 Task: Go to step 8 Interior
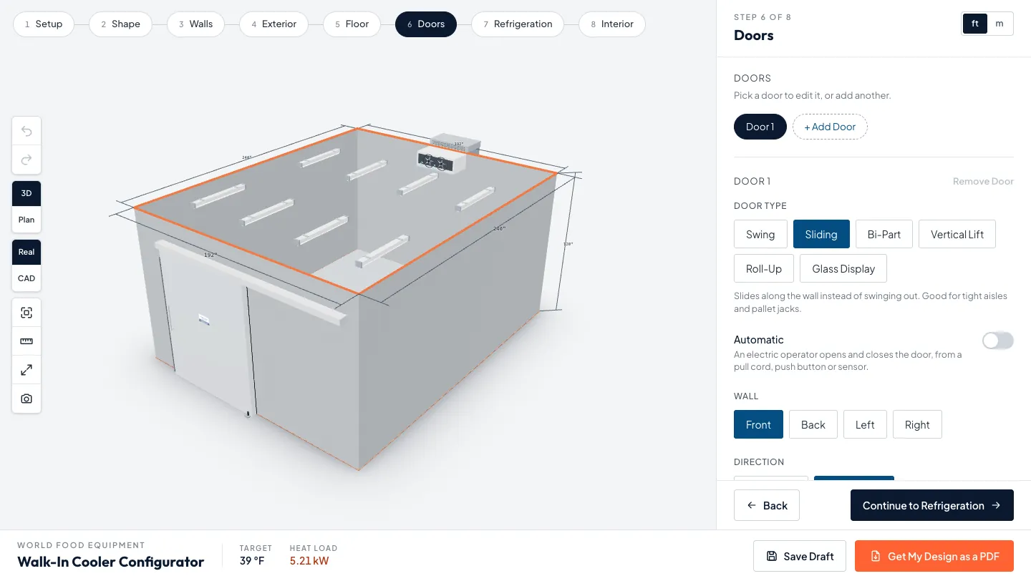coord(612,24)
